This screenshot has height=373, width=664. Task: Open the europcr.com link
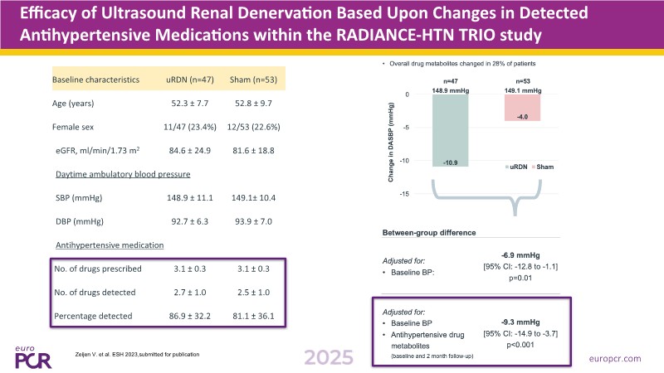click(x=618, y=359)
